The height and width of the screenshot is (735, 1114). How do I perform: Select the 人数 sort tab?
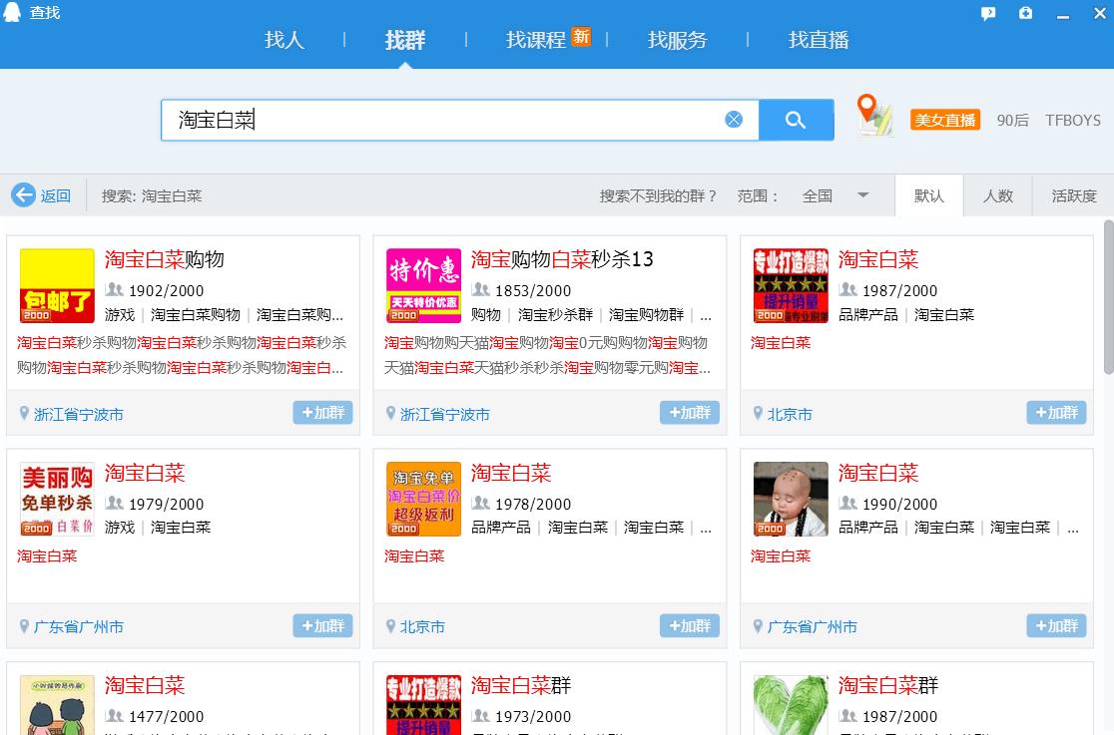998,195
